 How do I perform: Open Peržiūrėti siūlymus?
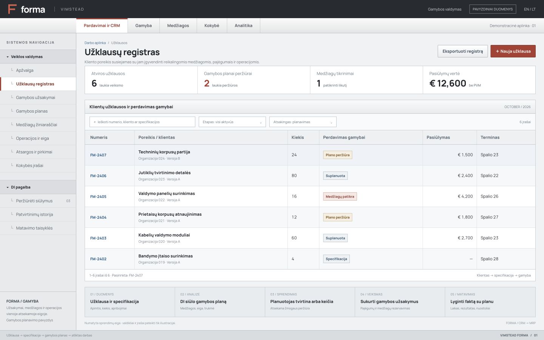pyautogui.click(x=38, y=201)
